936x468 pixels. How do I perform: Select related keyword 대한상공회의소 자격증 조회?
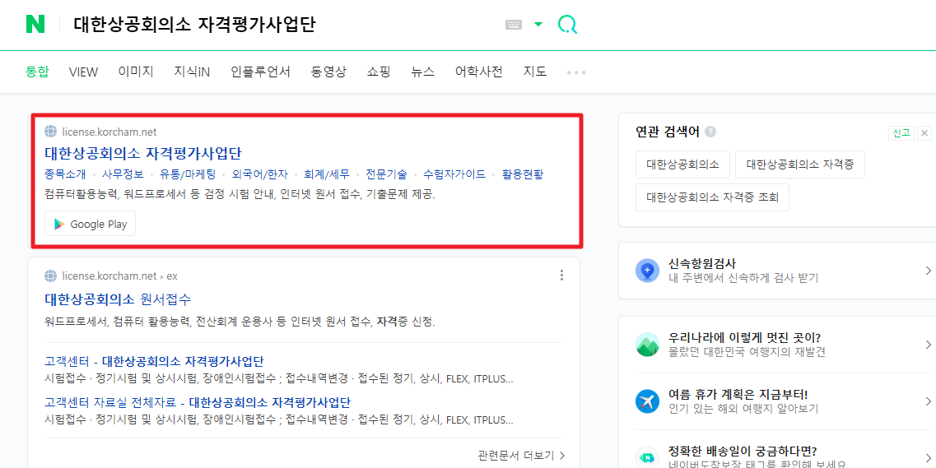(712, 197)
